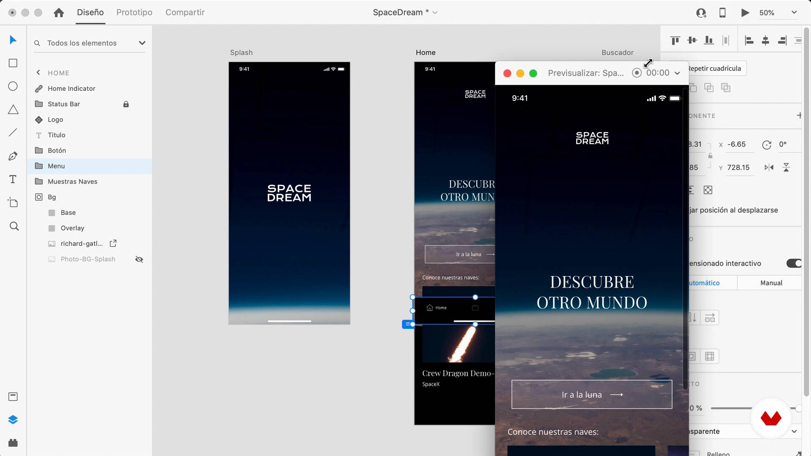
Task: Select the Pen tool
Action: (13, 156)
